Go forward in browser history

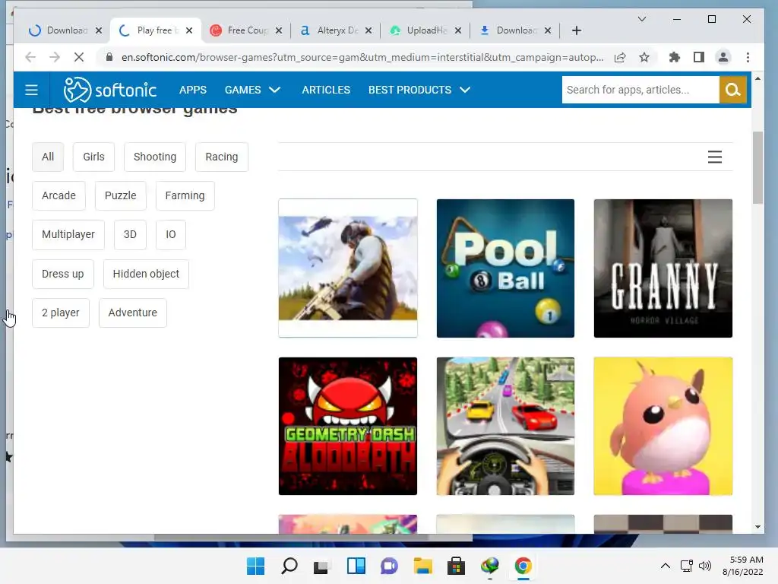click(x=55, y=58)
